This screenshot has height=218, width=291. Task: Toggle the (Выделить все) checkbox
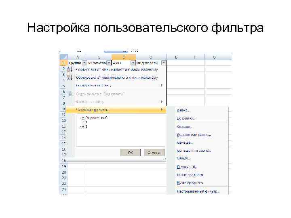[x=83, y=118]
